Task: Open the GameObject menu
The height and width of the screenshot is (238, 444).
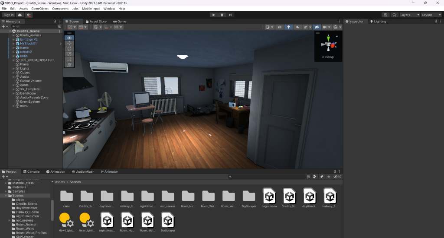Action: pos(40,9)
